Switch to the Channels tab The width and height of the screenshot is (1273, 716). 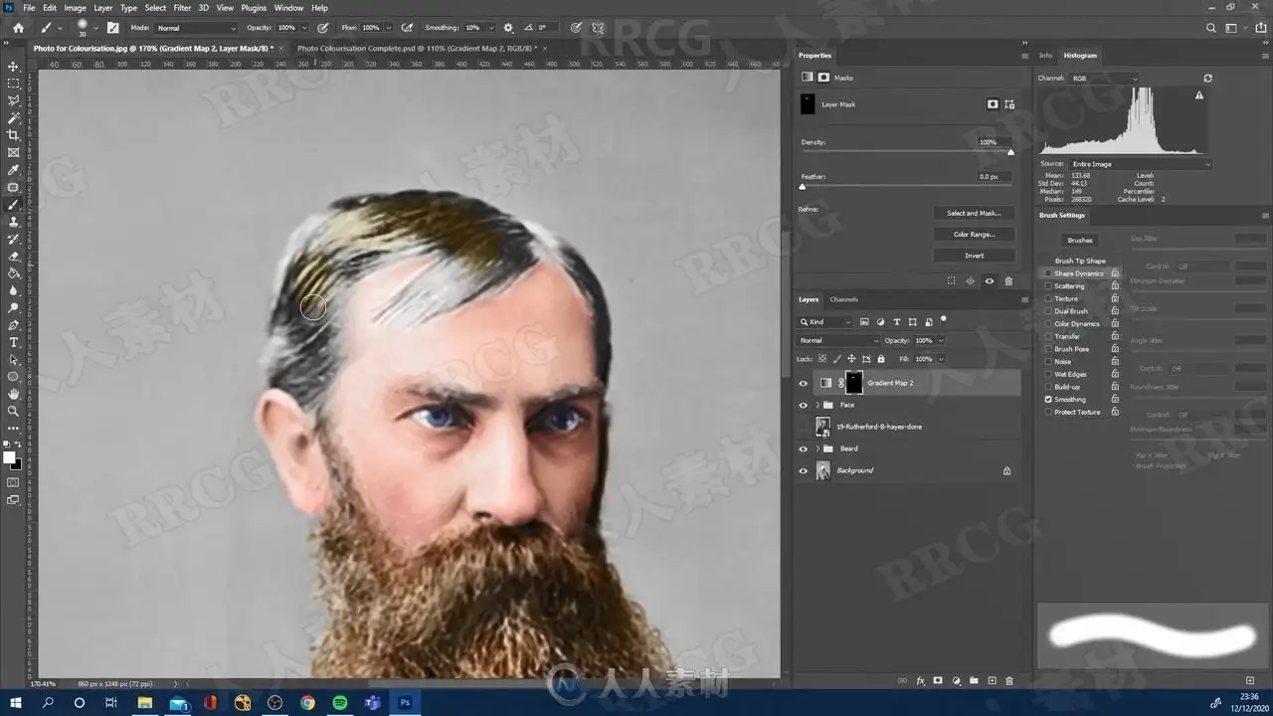(843, 299)
